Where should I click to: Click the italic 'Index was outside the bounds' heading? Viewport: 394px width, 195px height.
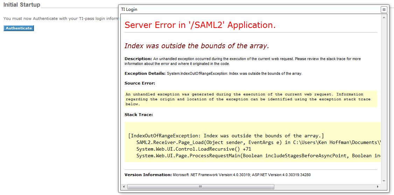197,46
